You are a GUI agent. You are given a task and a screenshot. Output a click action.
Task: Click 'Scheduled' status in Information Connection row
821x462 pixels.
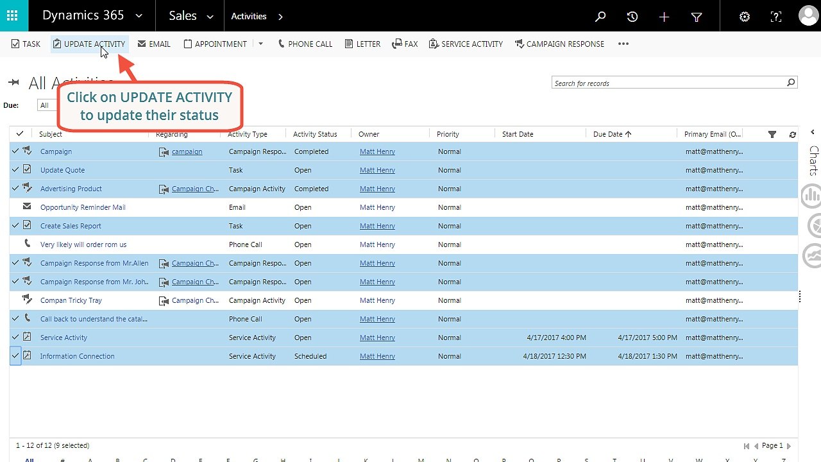[x=310, y=356]
